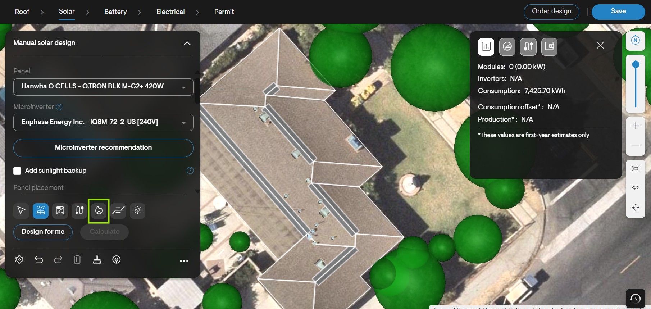Zoom in the map with plus
The width and height of the screenshot is (651, 309).
pos(636,126)
